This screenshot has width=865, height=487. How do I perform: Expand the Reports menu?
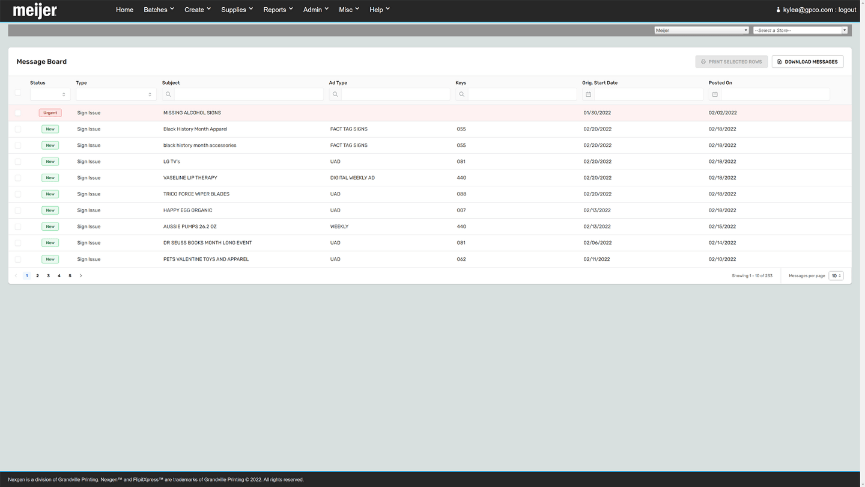(278, 10)
